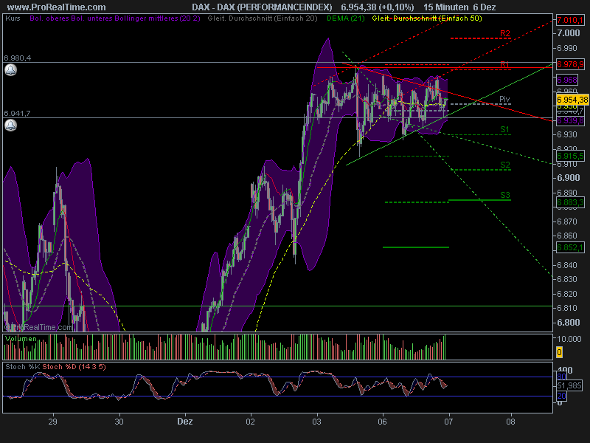
Task: Click the yellow 0 volume value tag
Action: point(560,353)
